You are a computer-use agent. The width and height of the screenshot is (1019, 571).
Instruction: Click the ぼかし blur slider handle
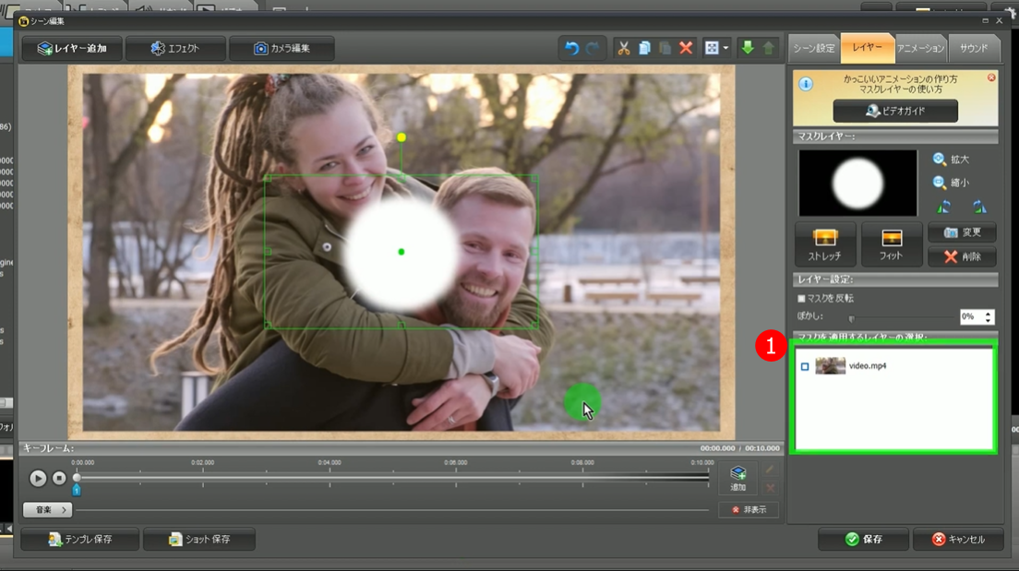851,317
